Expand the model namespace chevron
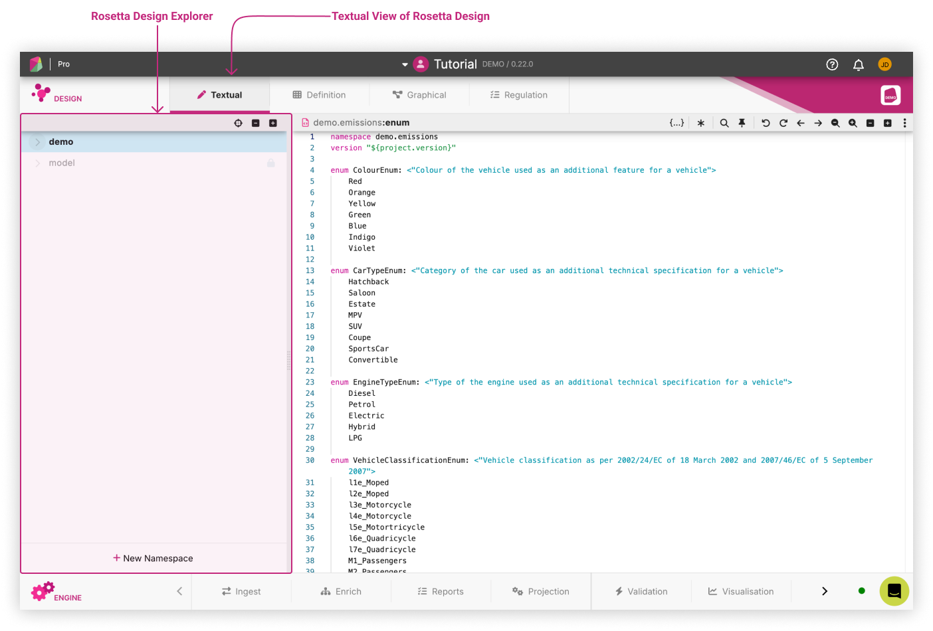 (x=38, y=163)
